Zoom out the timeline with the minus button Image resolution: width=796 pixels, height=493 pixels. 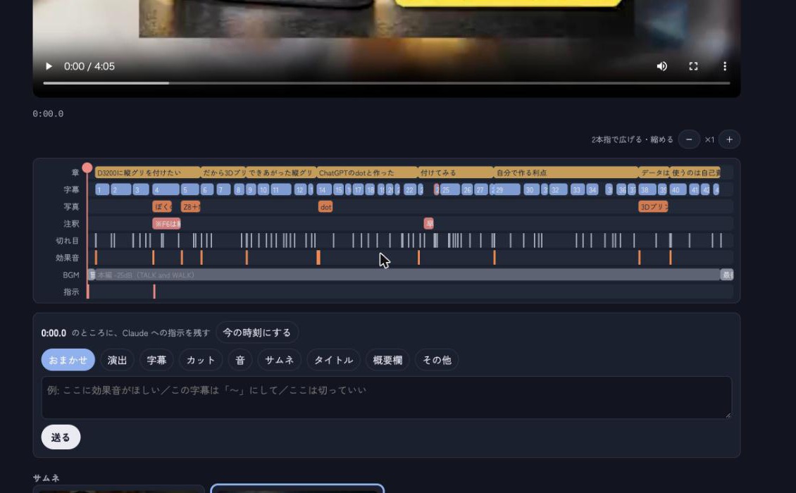pyautogui.click(x=689, y=139)
